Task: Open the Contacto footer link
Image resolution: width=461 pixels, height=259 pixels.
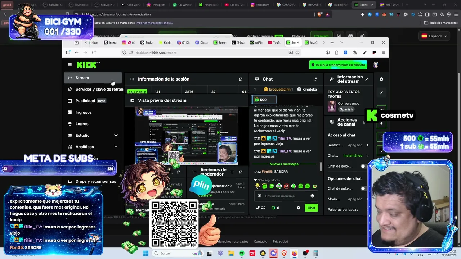Action: (260, 242)
